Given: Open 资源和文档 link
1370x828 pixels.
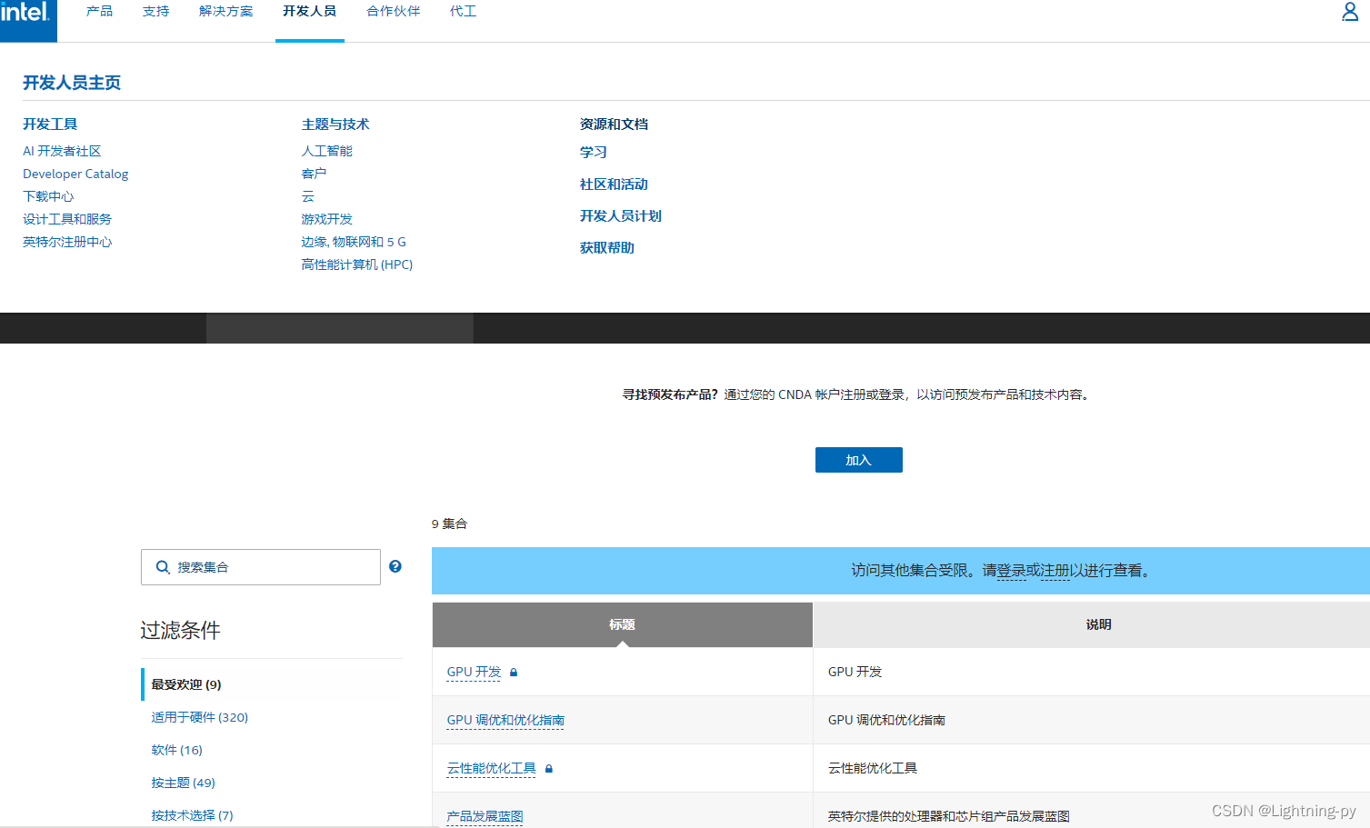Looking at the screenshot, I should tap(615, 125).
